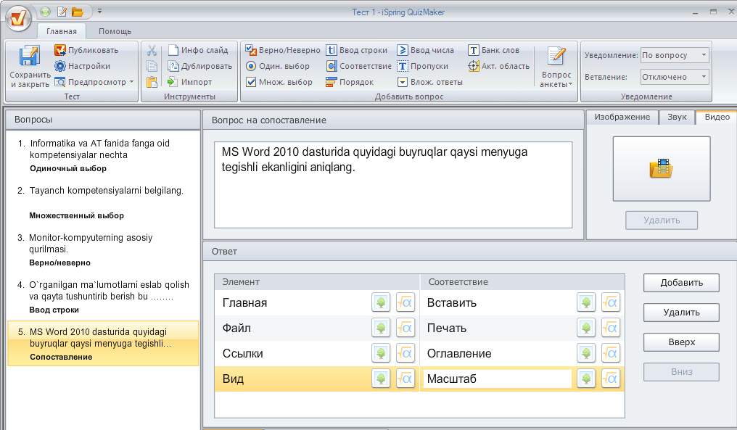The width and height of the screenshot is (737, 430).
Task: Click the green circle quick access icon
Action: pyautogui.click(x=45, y=12)
